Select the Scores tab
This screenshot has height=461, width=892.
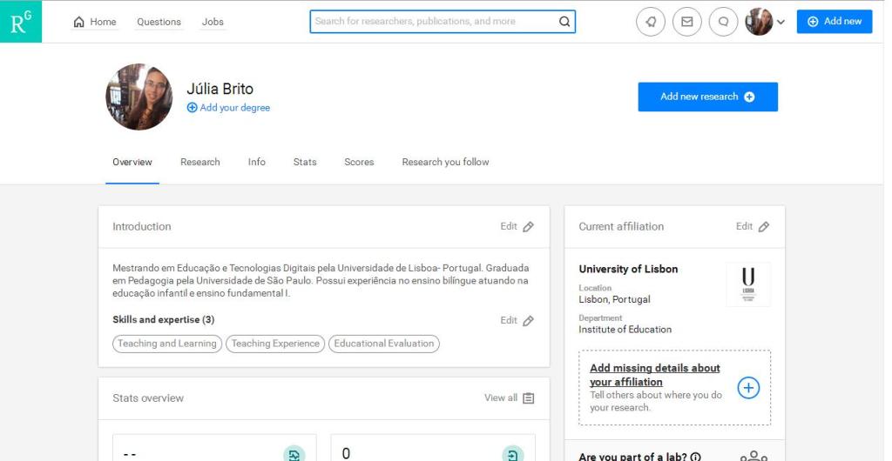pyautogui.click(x=359, y=162)
